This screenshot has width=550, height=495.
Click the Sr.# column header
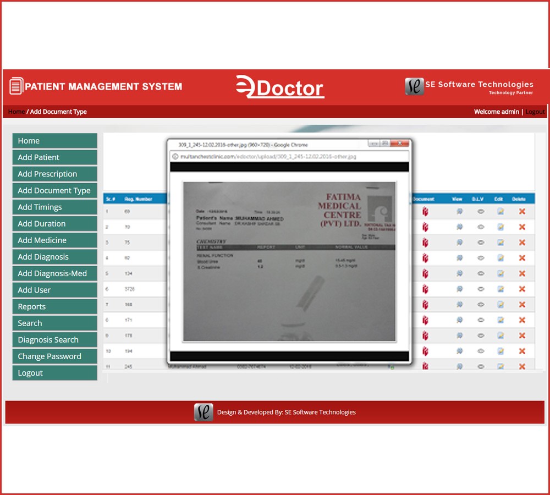(x=111, y=199)
